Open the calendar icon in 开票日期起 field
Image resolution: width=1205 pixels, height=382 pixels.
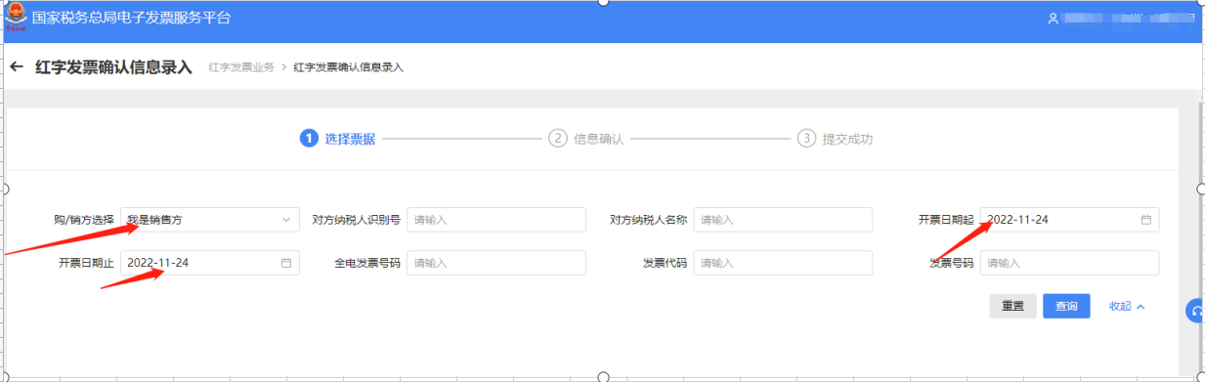[x=1146, y=220]
